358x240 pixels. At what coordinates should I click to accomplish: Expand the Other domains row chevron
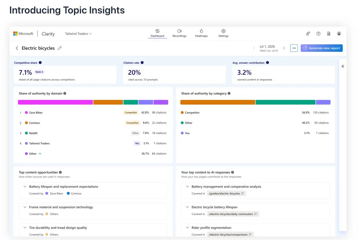tap(40, 154)
